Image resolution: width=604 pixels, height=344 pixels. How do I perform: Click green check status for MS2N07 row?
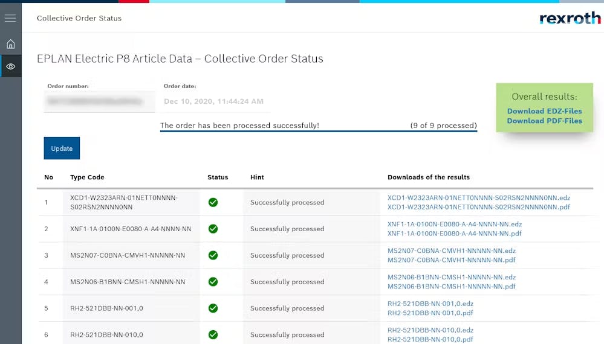tap(213, 255)
